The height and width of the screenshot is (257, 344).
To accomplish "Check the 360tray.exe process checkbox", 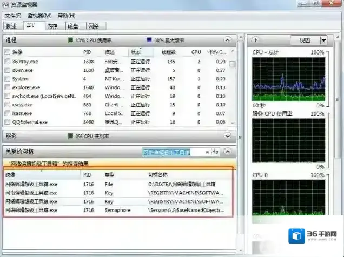I will 8,62.
